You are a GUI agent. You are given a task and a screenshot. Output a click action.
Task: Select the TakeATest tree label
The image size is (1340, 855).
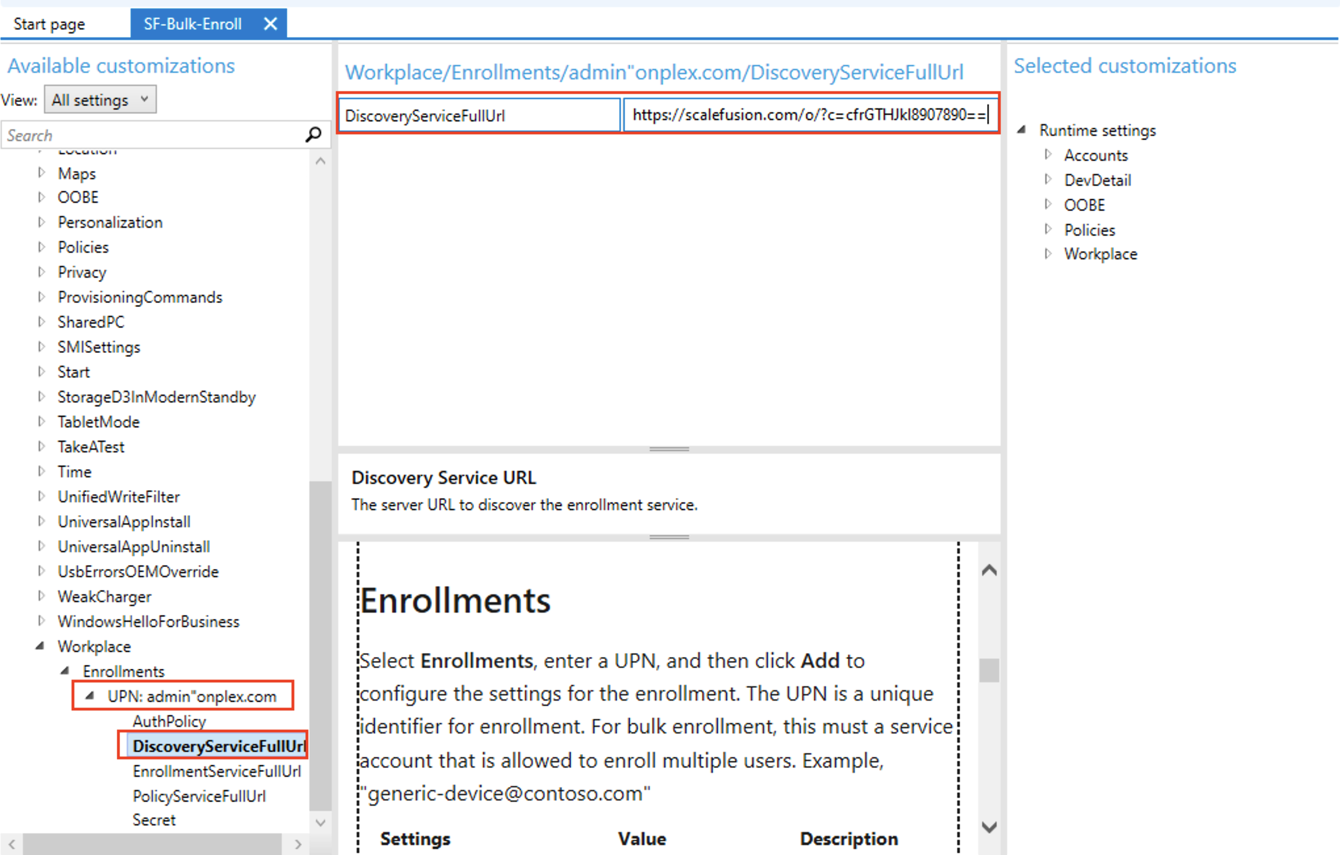[91, 447]
